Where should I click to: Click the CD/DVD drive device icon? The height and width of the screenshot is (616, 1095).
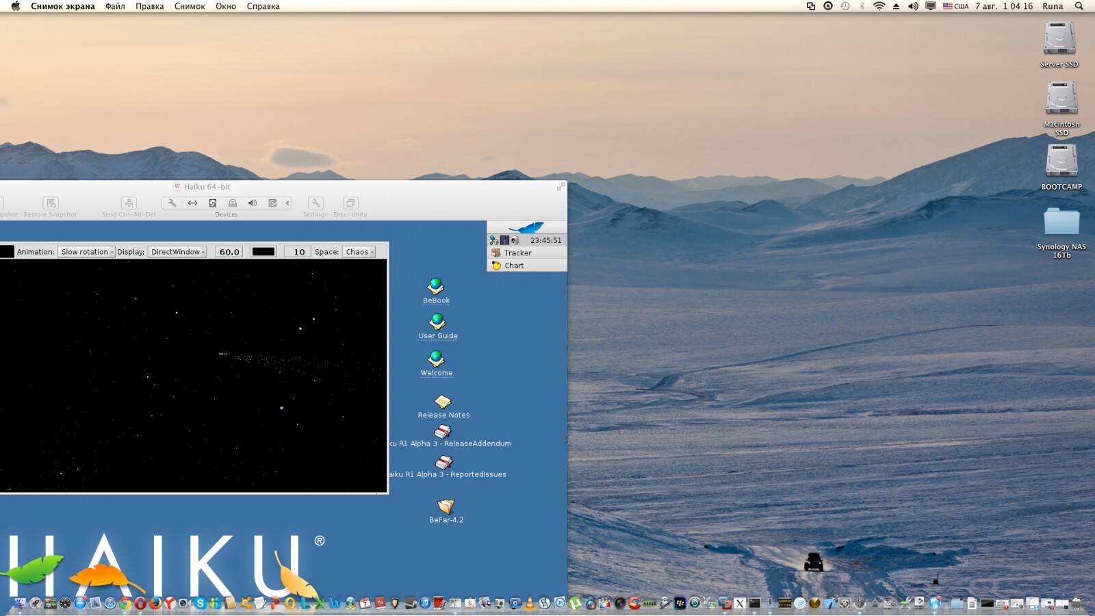233,203
